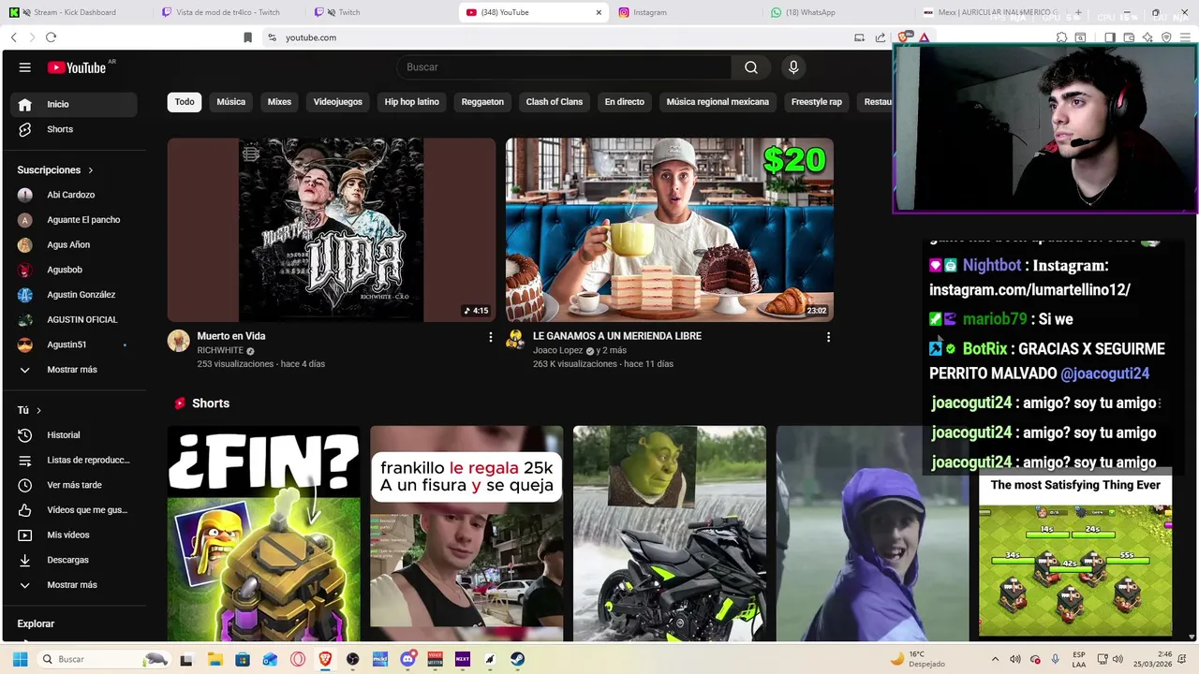Screen dimensions: 1199x674
Task: Select Música regional mexicana chip
Action: (x=718, y=102)
